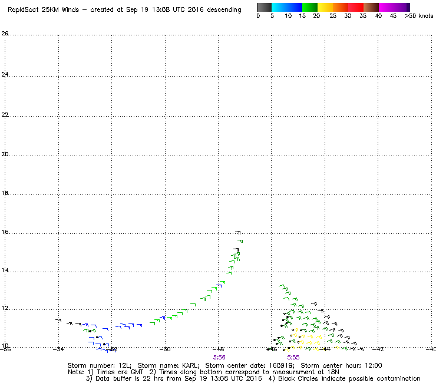436x383 pixels.
Task: Click the '>50 knots' legend label
Action: pos(419,16)
